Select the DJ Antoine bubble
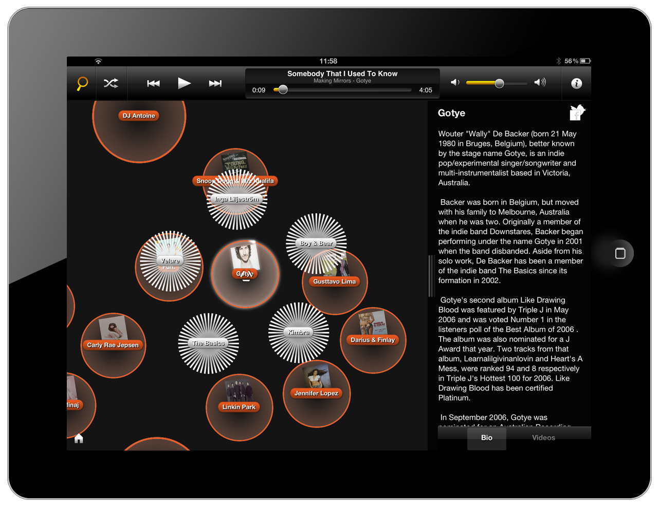Image resolution: width=658 pixels, height=506 pixels. pyautogui.click(x=139, y=116)
